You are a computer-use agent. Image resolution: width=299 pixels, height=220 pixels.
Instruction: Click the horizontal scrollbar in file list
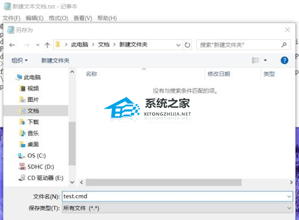coord(164,183)
